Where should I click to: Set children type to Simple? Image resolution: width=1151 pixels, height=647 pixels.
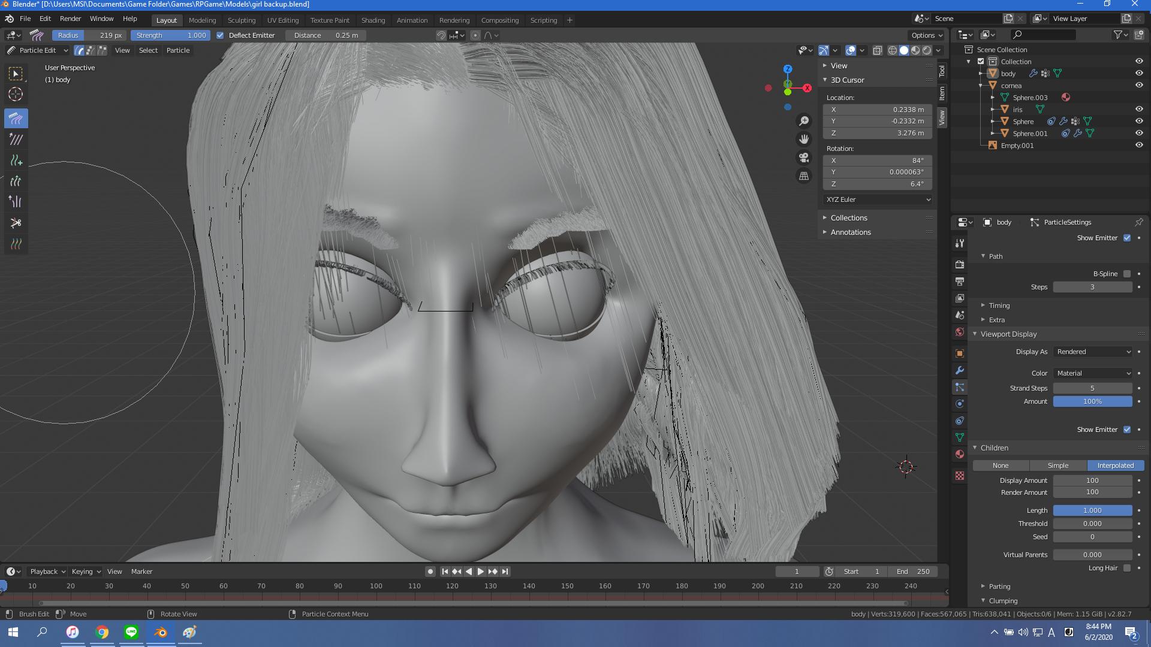pyautogui.click(x=1058, y=465)
